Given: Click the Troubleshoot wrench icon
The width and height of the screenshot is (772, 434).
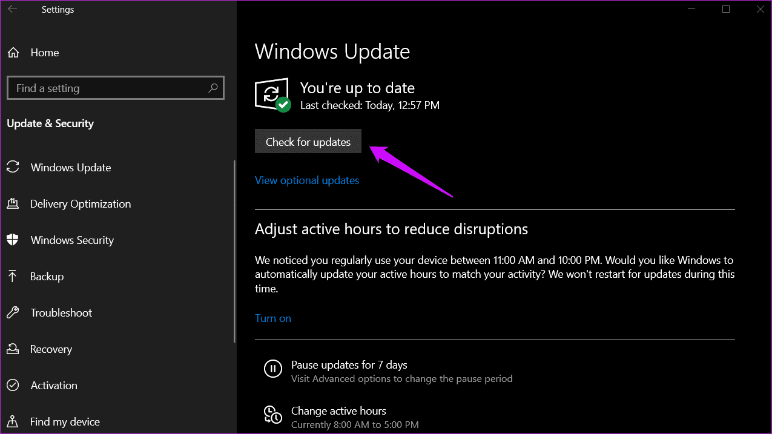Looking at the screenshot, I should pos(13,313).
